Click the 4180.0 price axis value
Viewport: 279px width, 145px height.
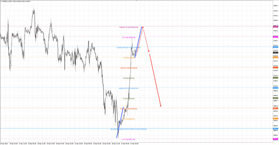(x=276, y=6)
